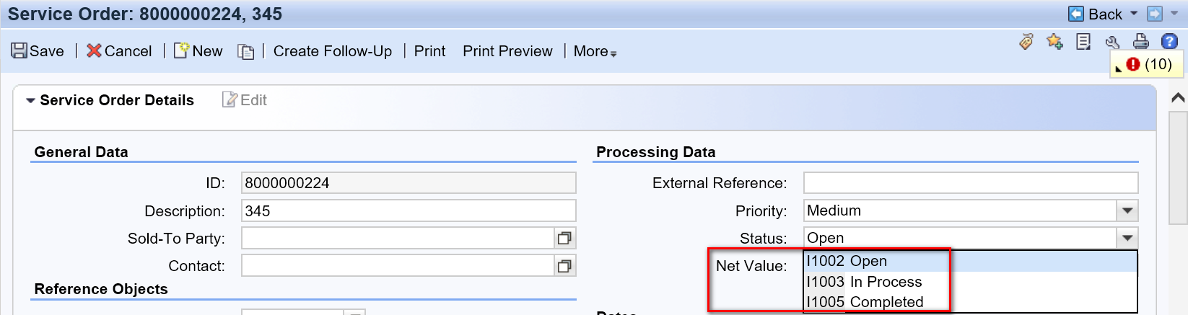Collapse the Status dropdown arrow
Screen dimensions: 1188x315
click(x=1127, y=238)
